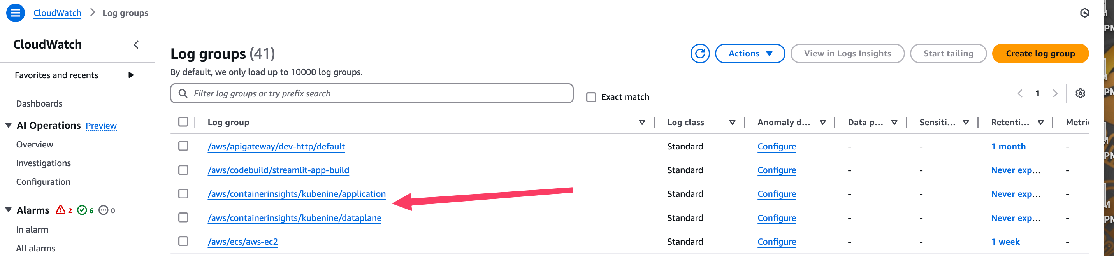
Task: Focus the filter log groups search field
Action: [372, 93]
